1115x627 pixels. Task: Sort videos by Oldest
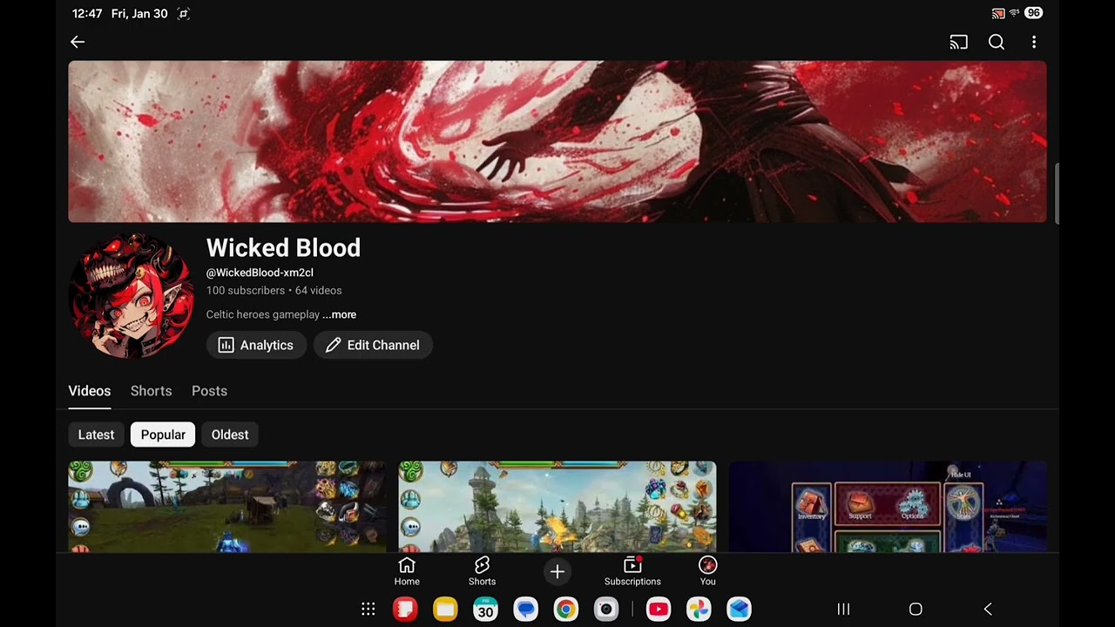(230, 435)
